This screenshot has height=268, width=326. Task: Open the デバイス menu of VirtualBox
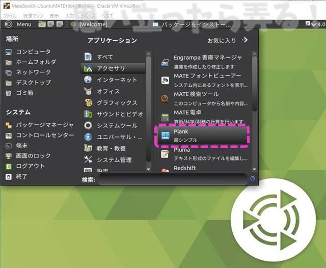pyautogui.click(x=88, y=16)
